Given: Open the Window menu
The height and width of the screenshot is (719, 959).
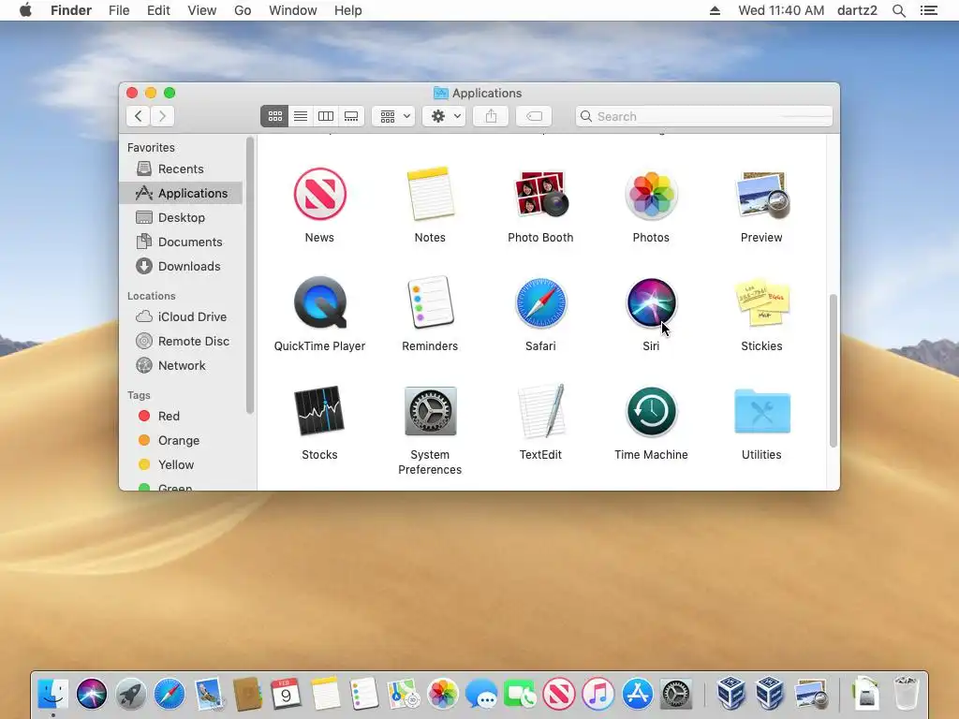Looking at the screenshot, I should (292, 10).
